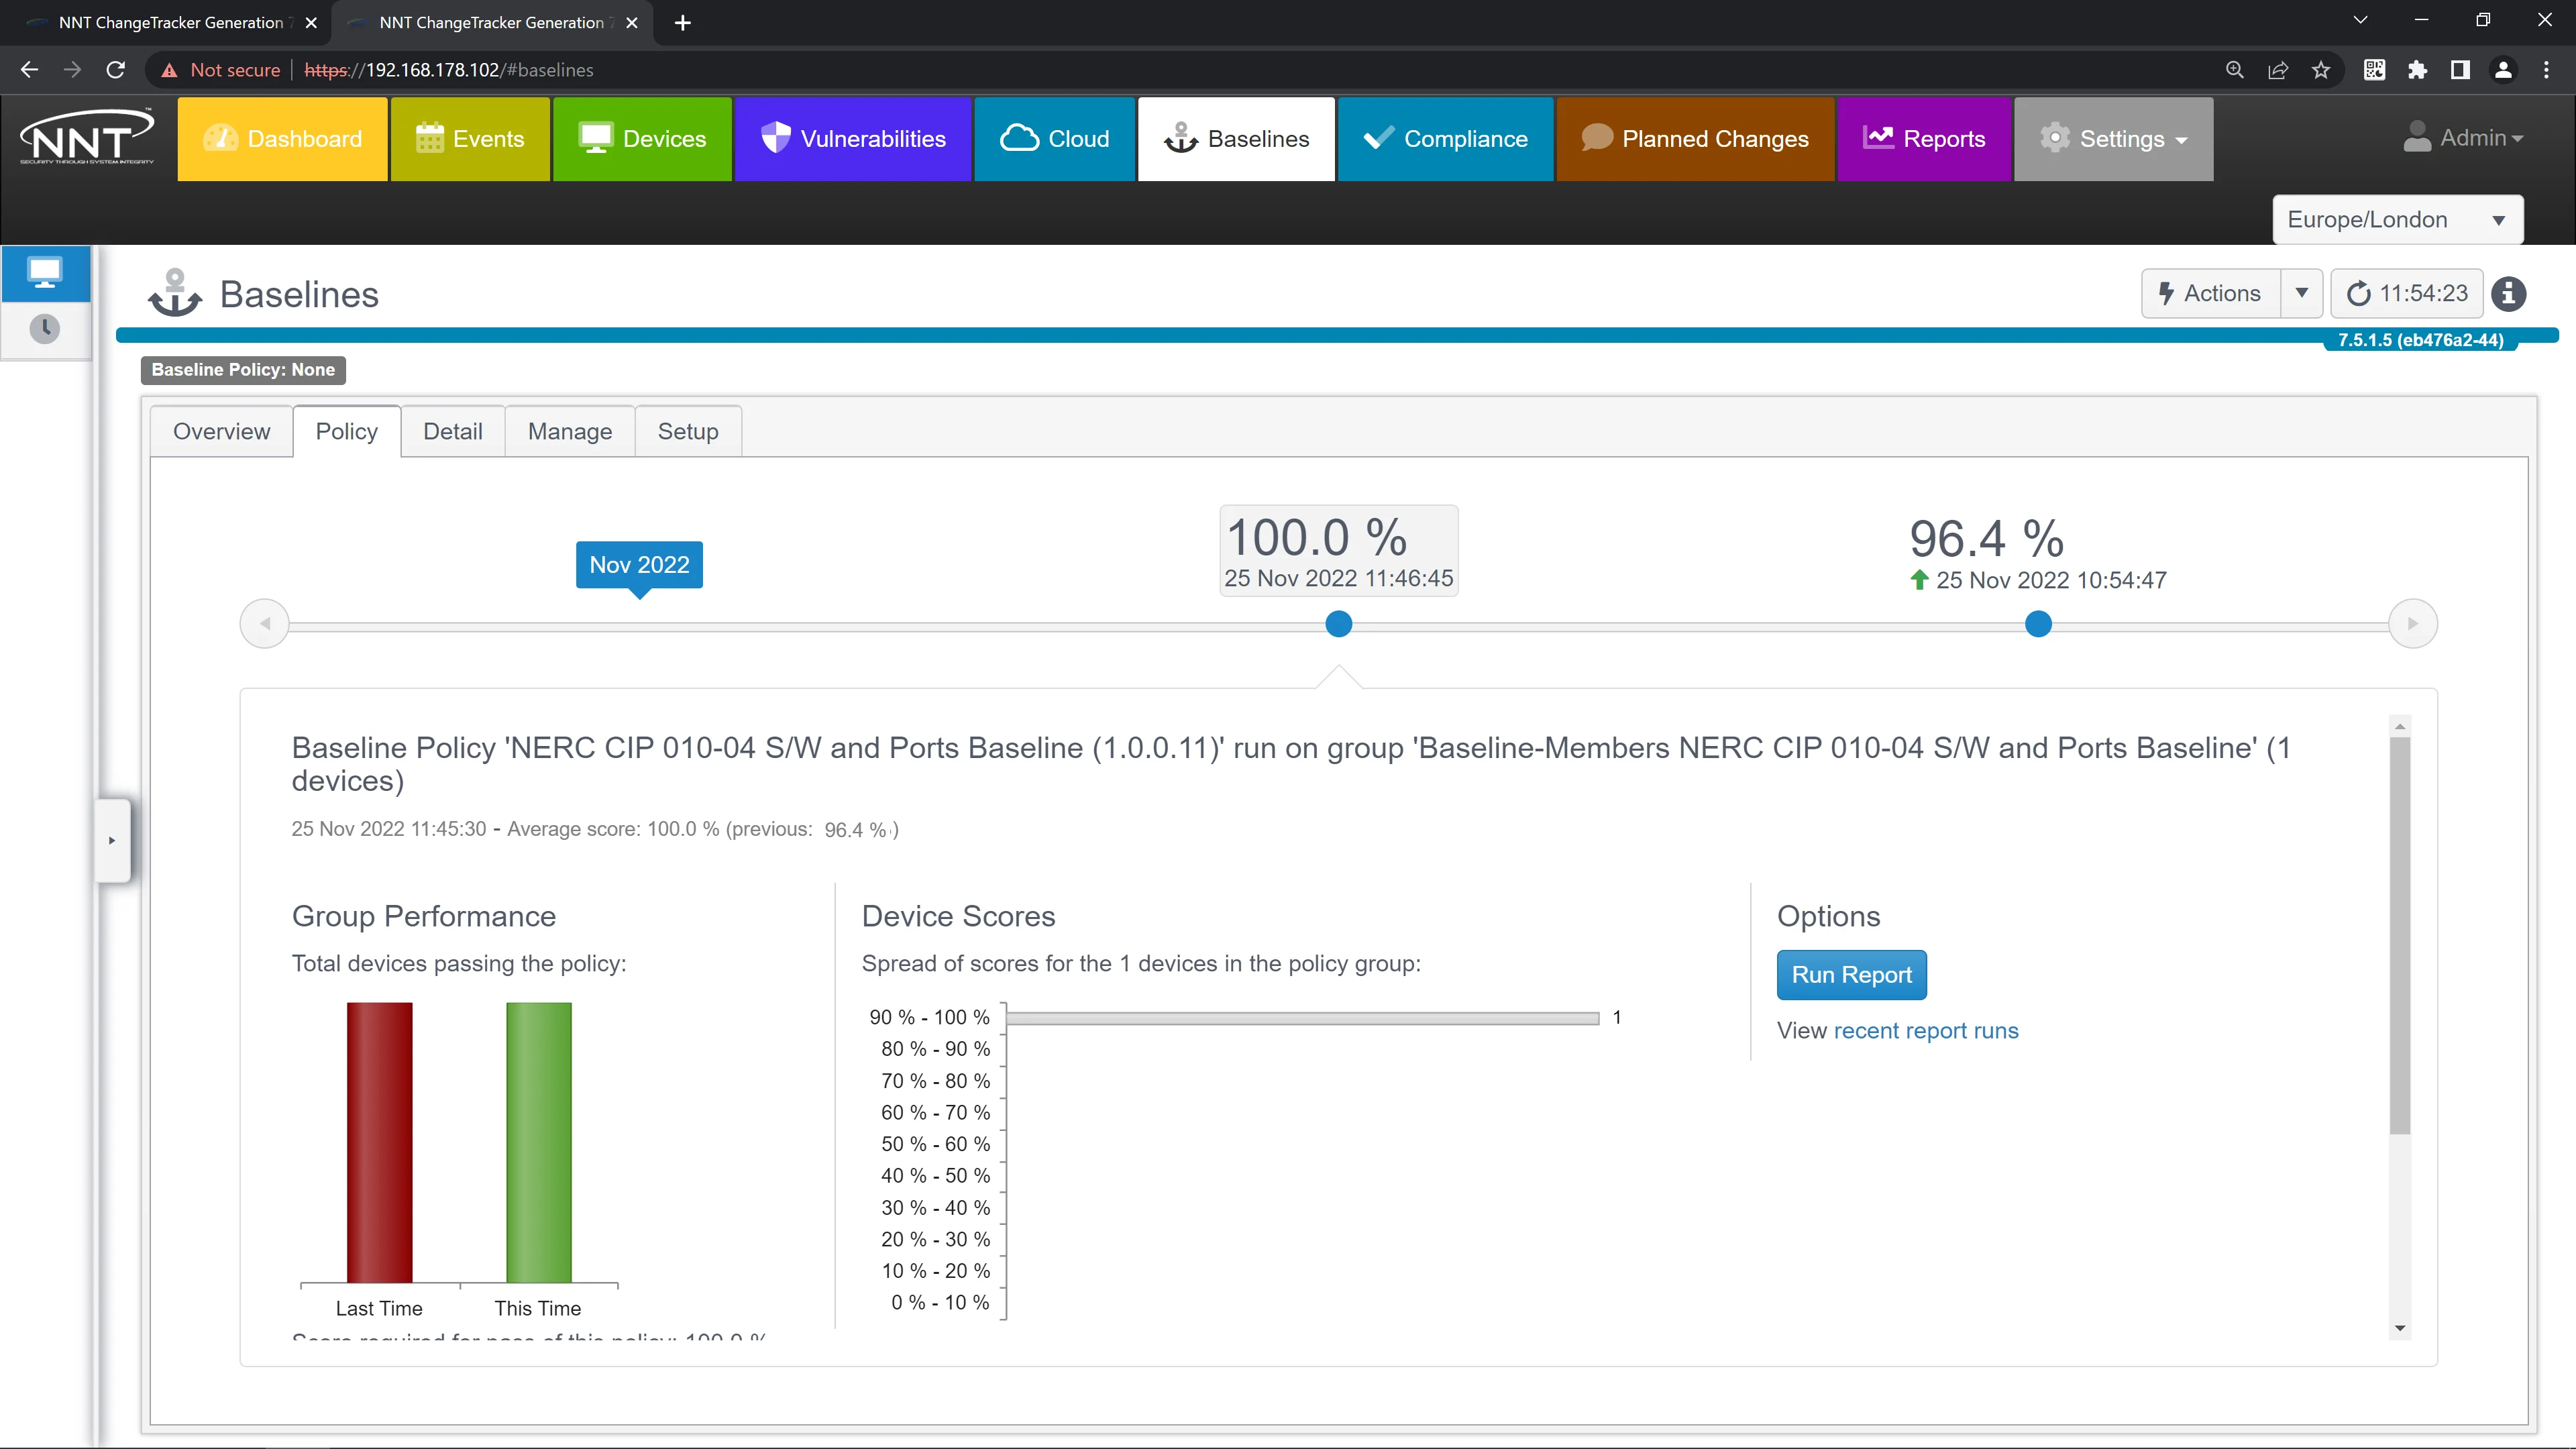Viewport: 2576px width, 1449px height.
Task: Open a new browser tab
Action: tap(682, 23)
